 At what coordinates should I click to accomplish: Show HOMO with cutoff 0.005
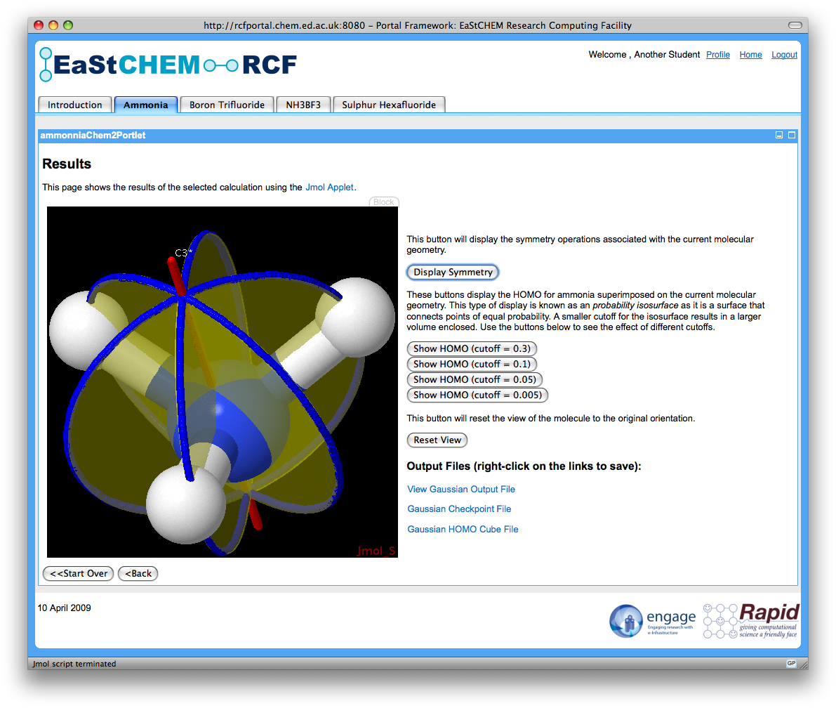pos(477,395)
